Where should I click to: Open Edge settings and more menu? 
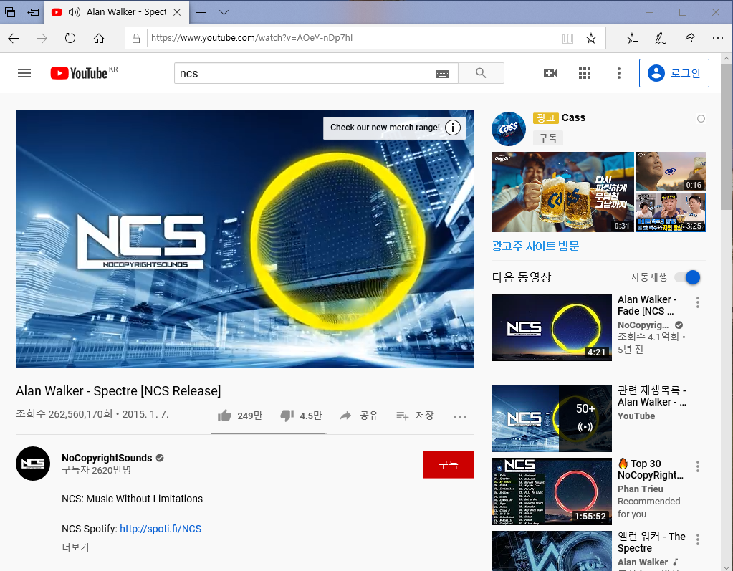717,38
